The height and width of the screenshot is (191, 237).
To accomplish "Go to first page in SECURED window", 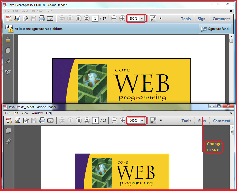I will pyautogui.click(x=62, y=18).
